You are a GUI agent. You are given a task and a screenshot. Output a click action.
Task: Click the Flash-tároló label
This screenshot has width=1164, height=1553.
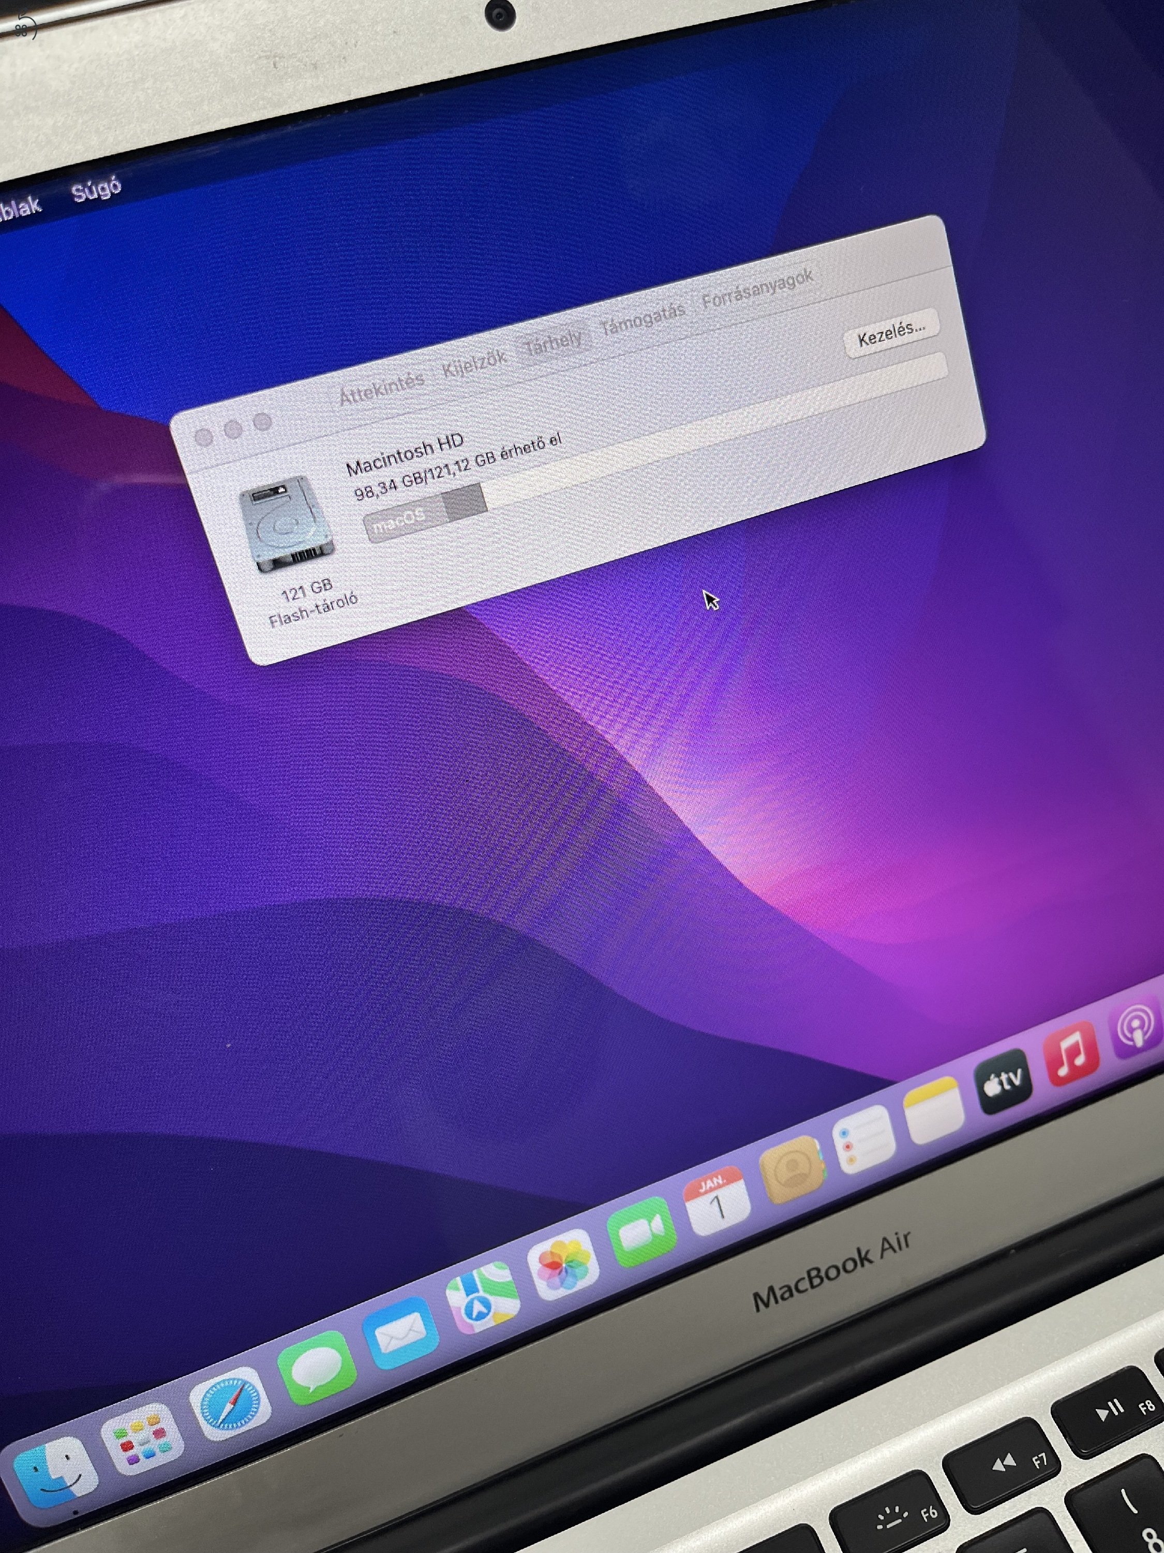(x=313, y=610)
